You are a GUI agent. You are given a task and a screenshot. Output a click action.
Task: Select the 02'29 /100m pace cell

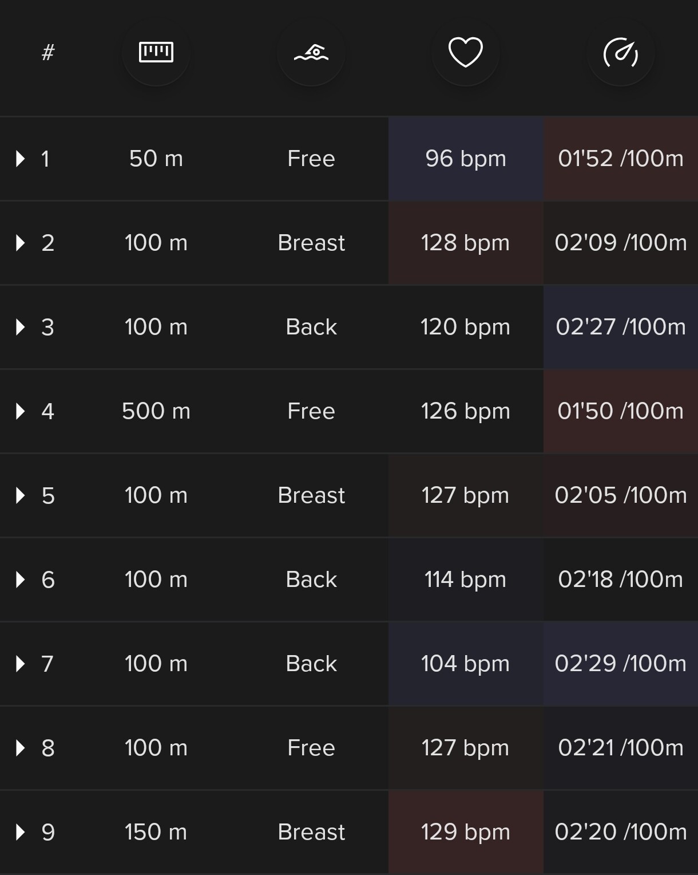(621, 664)
